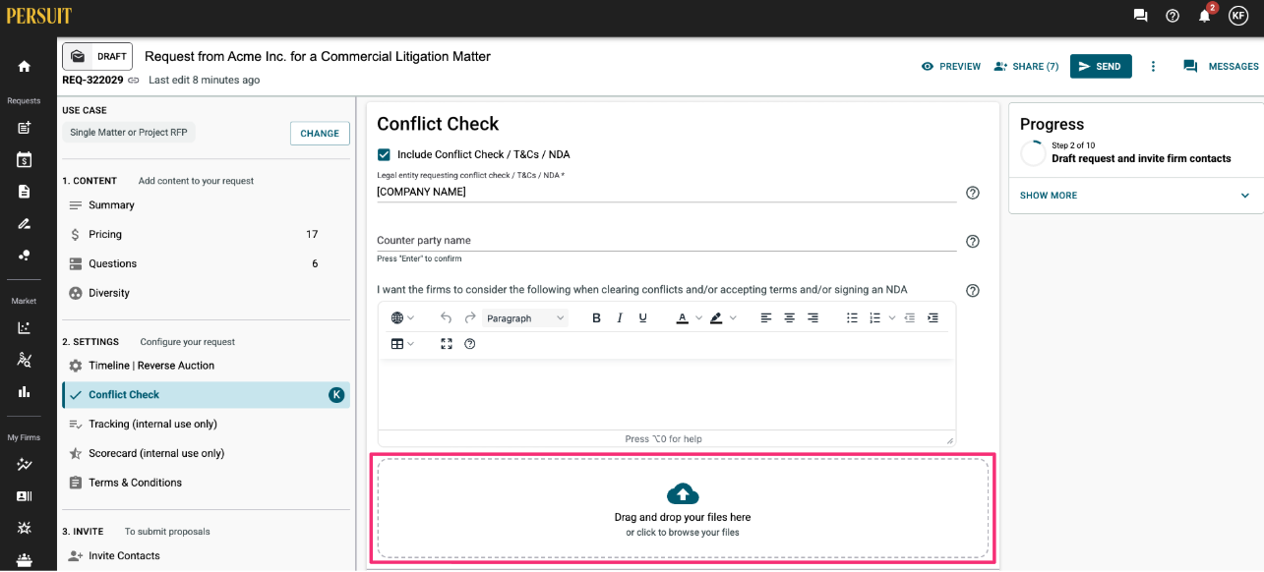Uncheck Include Conflict Check / T&Cs / NDA

point(384,154)
